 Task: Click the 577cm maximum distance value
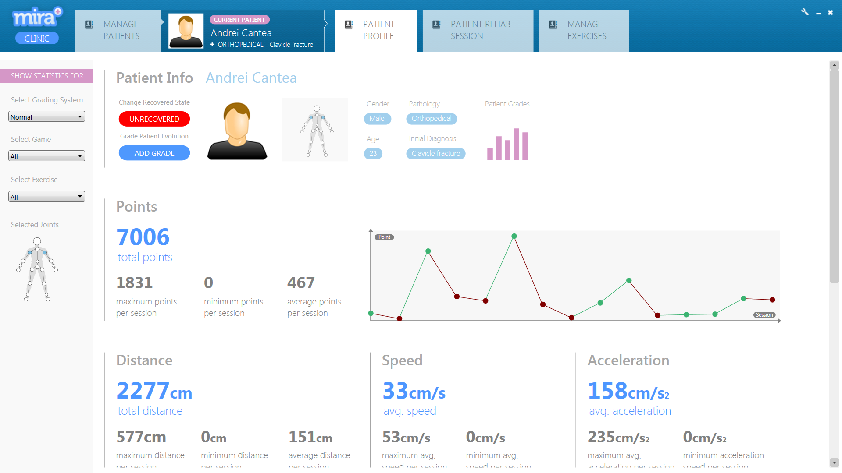[x=141, y=437]
